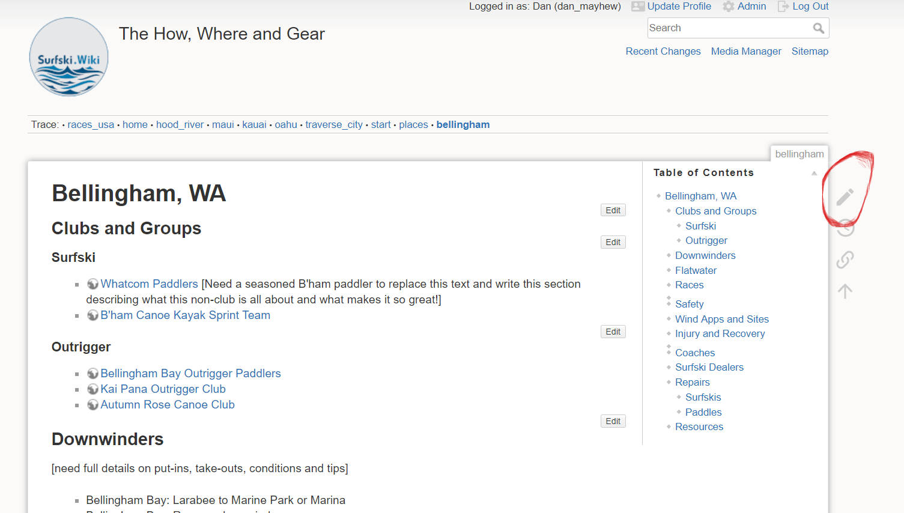
Task: Go to hood_river in breadcrumb trace
Action: (180, 125)
